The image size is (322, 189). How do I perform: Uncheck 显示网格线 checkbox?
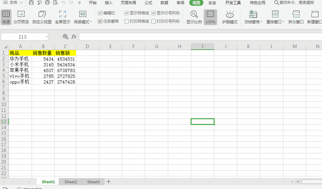[x=127, y=13]
